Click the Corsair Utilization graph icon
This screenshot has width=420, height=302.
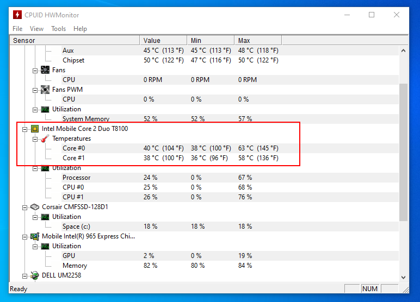[45, 217]
